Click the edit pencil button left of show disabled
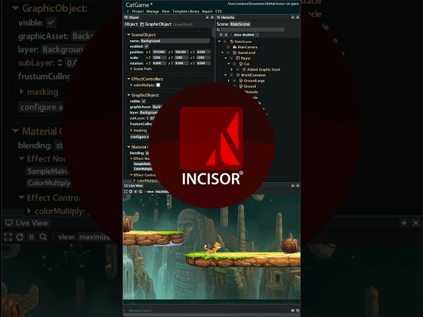Image resolution: width=423 pixels, height=317 pixels. pyautogui.click(x=226, y=35)
